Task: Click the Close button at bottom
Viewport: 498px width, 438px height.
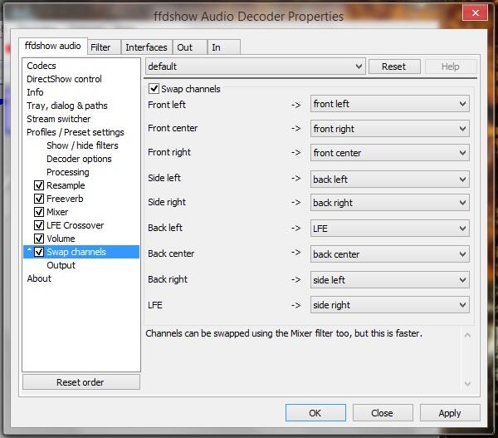Action: pos(383,413)
